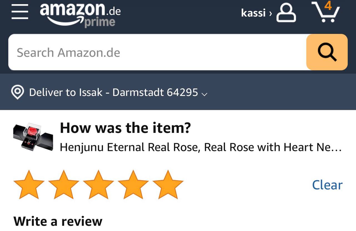Viewport: 356px width, 231px height.
Task: Set the rating to two stars
Action: point(64,185)
